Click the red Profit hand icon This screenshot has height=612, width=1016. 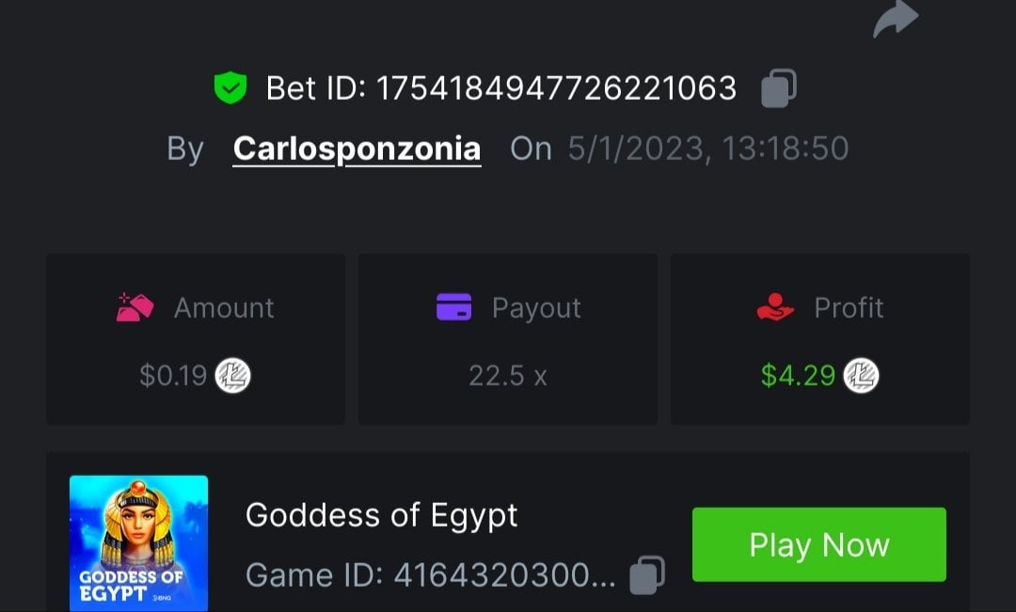(x=775, y=307)
